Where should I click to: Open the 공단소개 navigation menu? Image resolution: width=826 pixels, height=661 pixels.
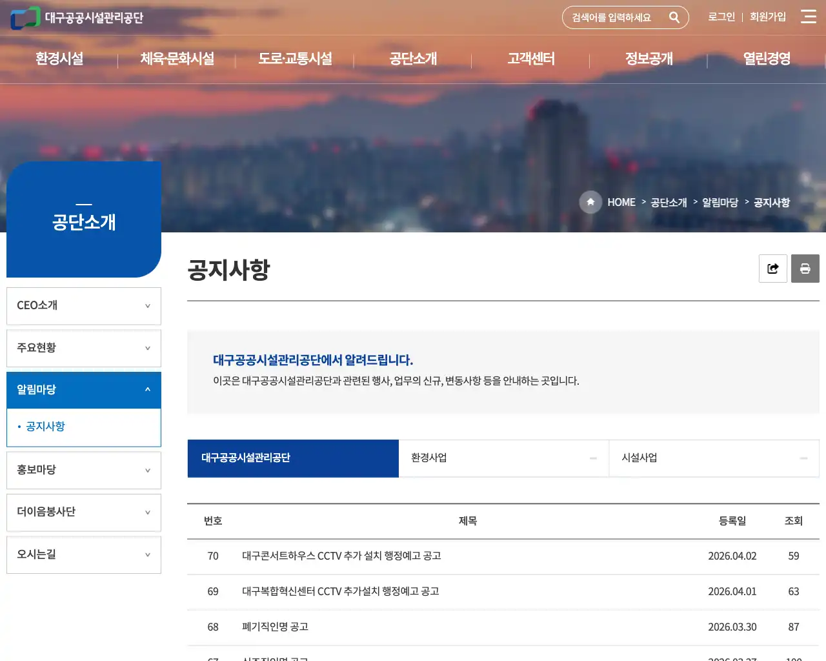(413, 59)
